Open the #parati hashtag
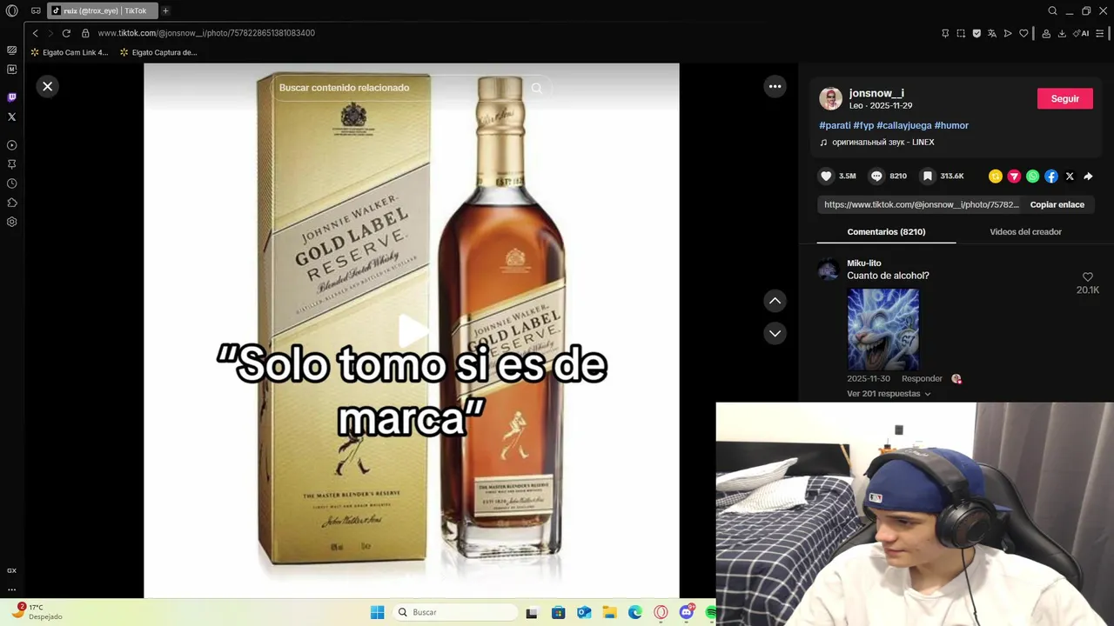 [835, 125]
